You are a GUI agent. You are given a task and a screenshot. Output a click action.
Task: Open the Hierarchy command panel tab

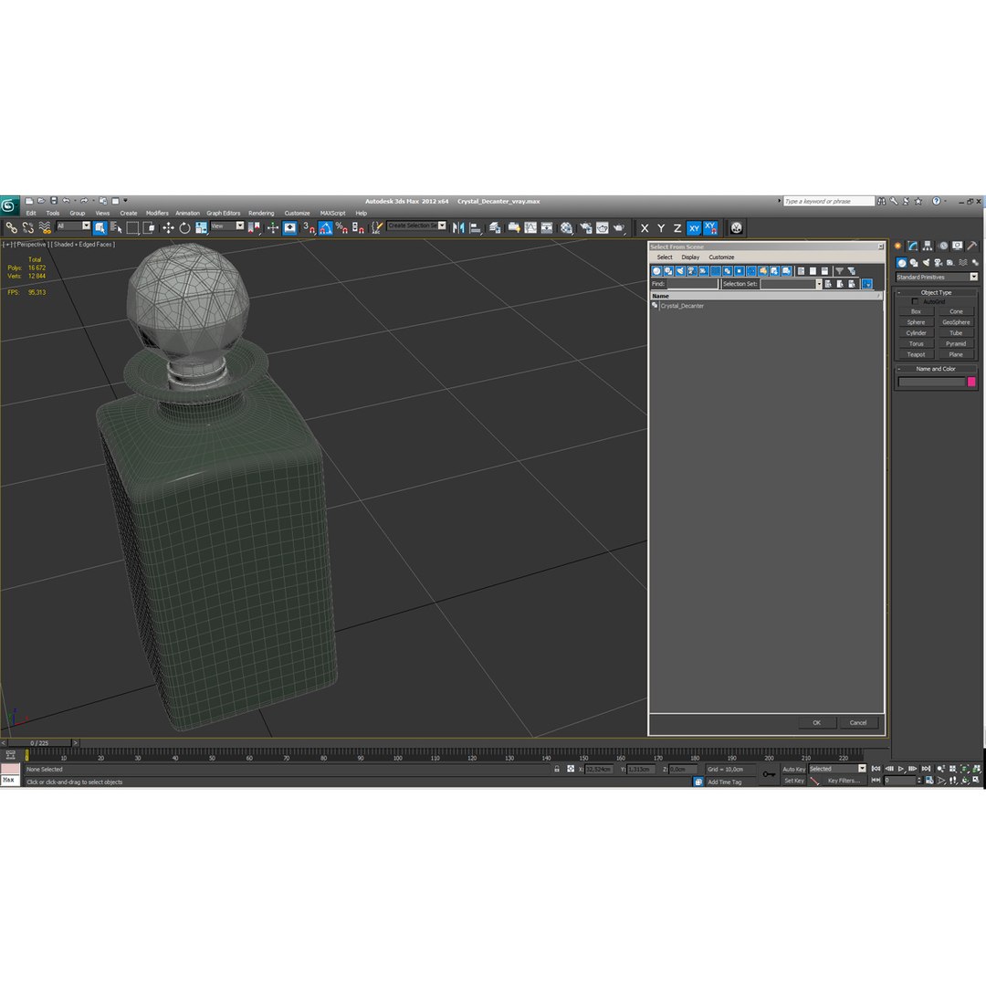pos(928,246)
